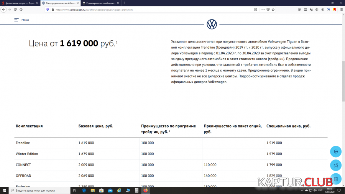Click the CONNECT row name

coord(23,165)
